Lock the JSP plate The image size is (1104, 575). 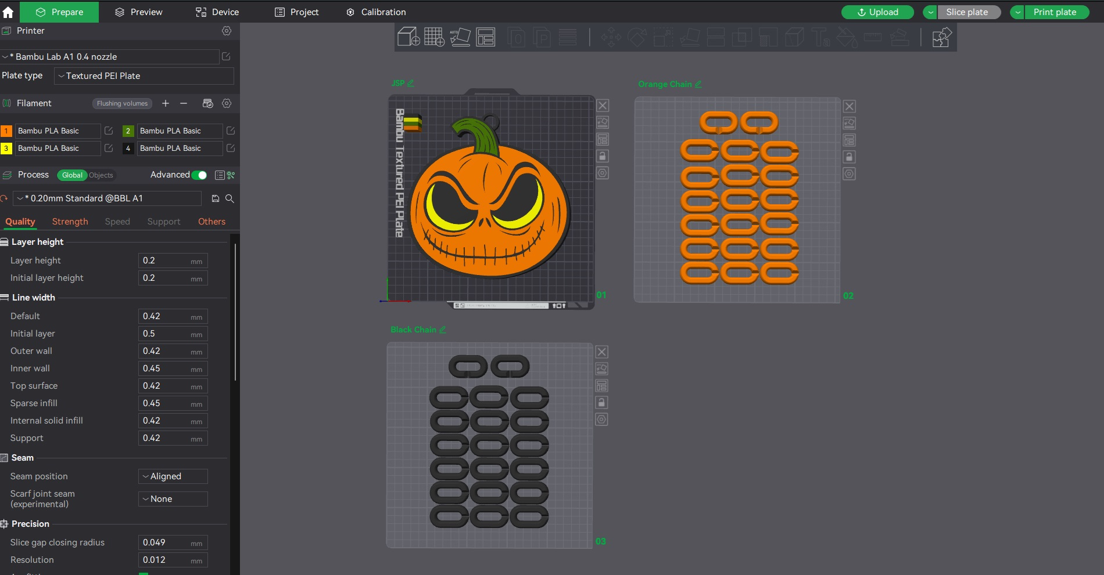click(603, 156)
